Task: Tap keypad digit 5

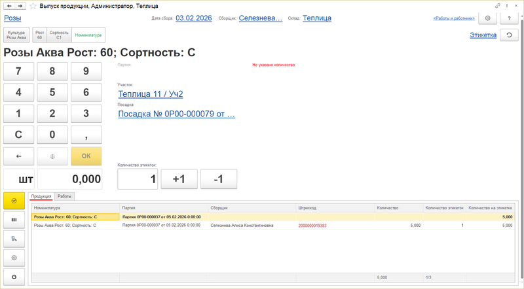Action: point(52,92)
